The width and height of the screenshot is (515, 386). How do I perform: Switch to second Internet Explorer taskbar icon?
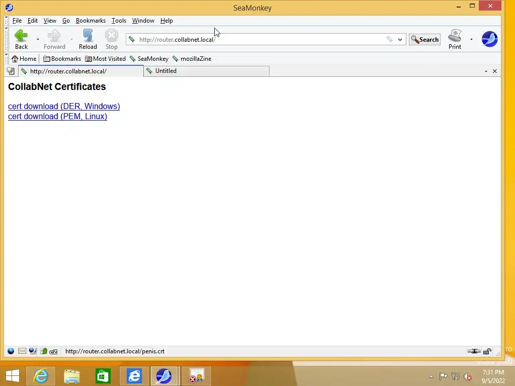(134, 376)
